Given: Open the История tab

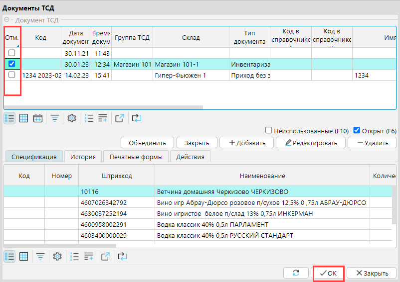Looking at the screenshot, I should (83, 157).
